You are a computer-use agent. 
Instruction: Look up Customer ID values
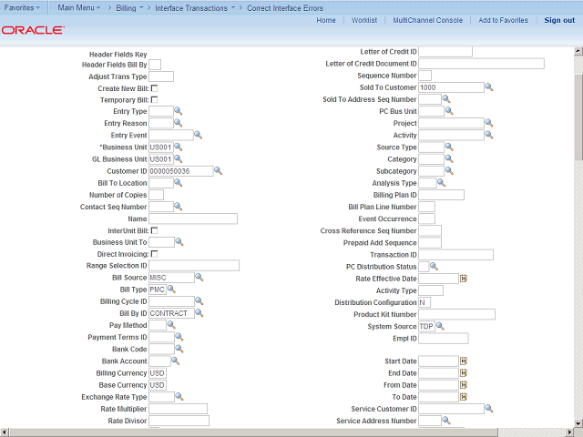(218, 170)
